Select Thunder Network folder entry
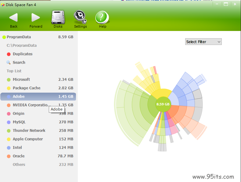Screen dimensions: 241x182 tap(38, 131)
